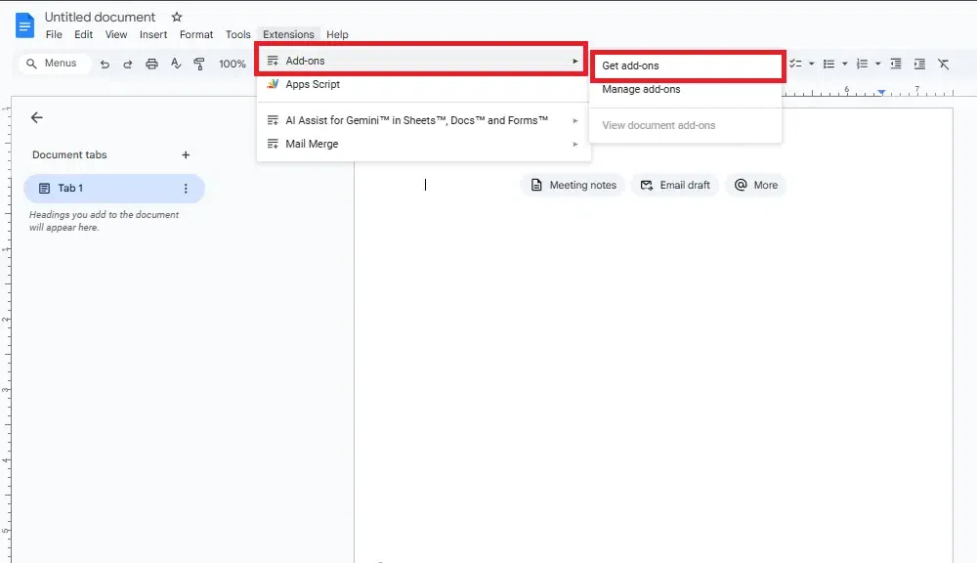Open the Insert menu
The width and height of the screenshot is (977, 563).
[153, 34]
